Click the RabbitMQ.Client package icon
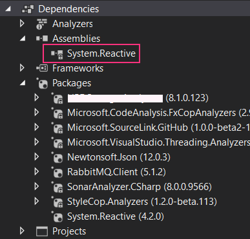 (x=57, y=172)
